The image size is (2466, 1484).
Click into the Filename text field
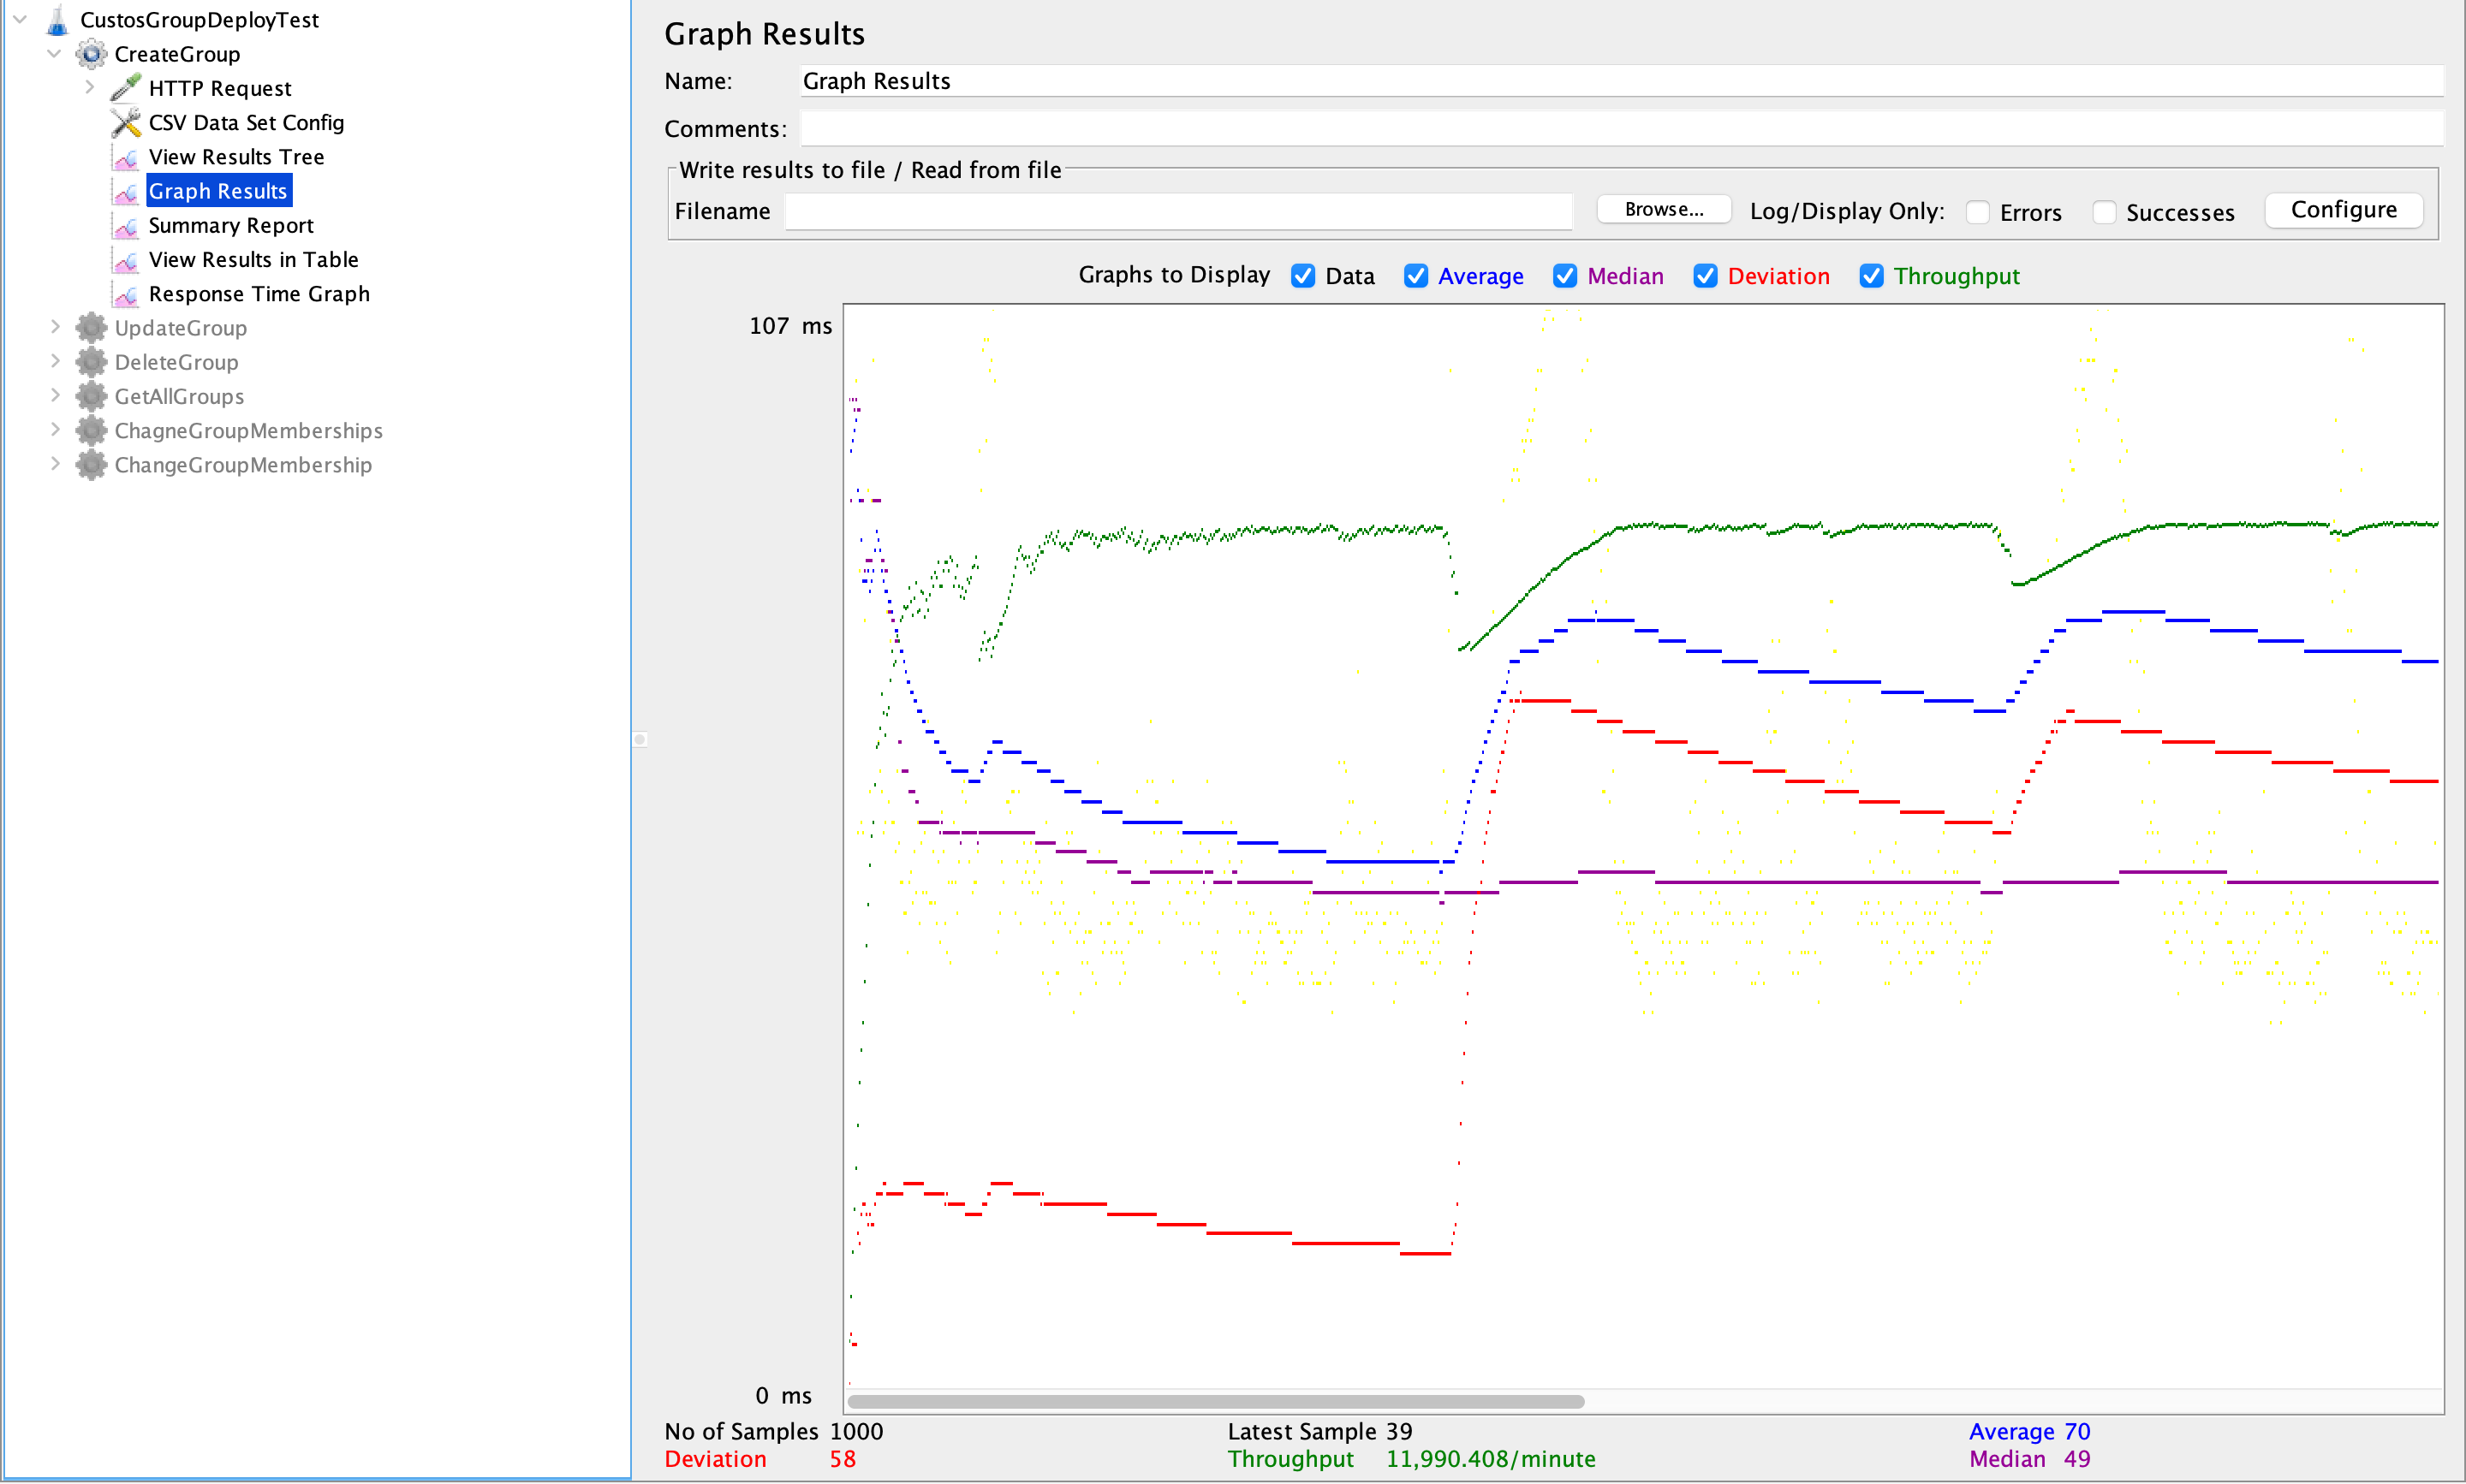click(x=1177, y=211)
